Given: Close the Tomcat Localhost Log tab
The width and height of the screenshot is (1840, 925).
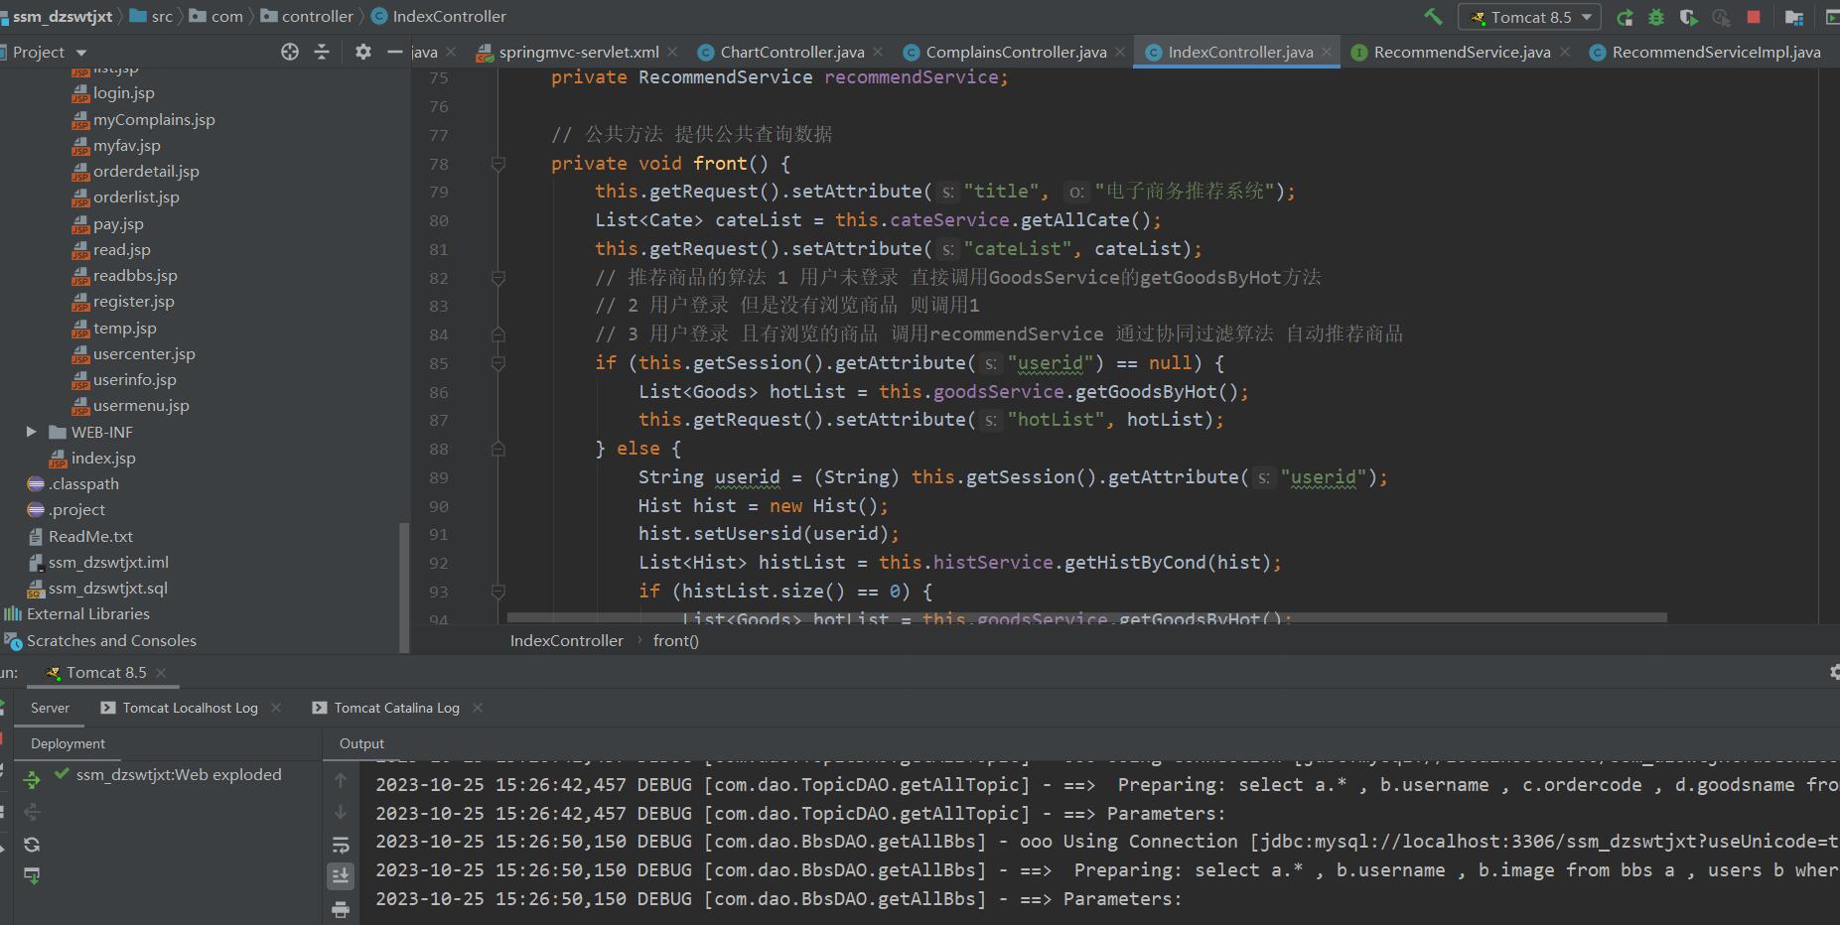Looking at the screenshot, I should tap(276, 708).
